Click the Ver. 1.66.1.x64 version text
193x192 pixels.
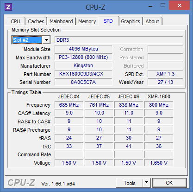pyautogui.click(x=58, y=184)
